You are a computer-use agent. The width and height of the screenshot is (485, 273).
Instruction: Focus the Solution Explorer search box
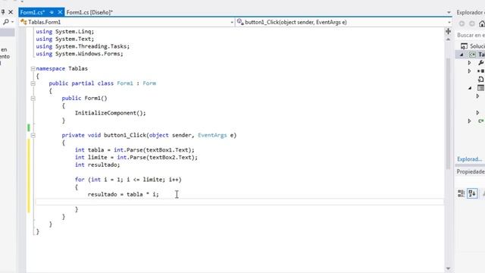[x=471, y=36]
